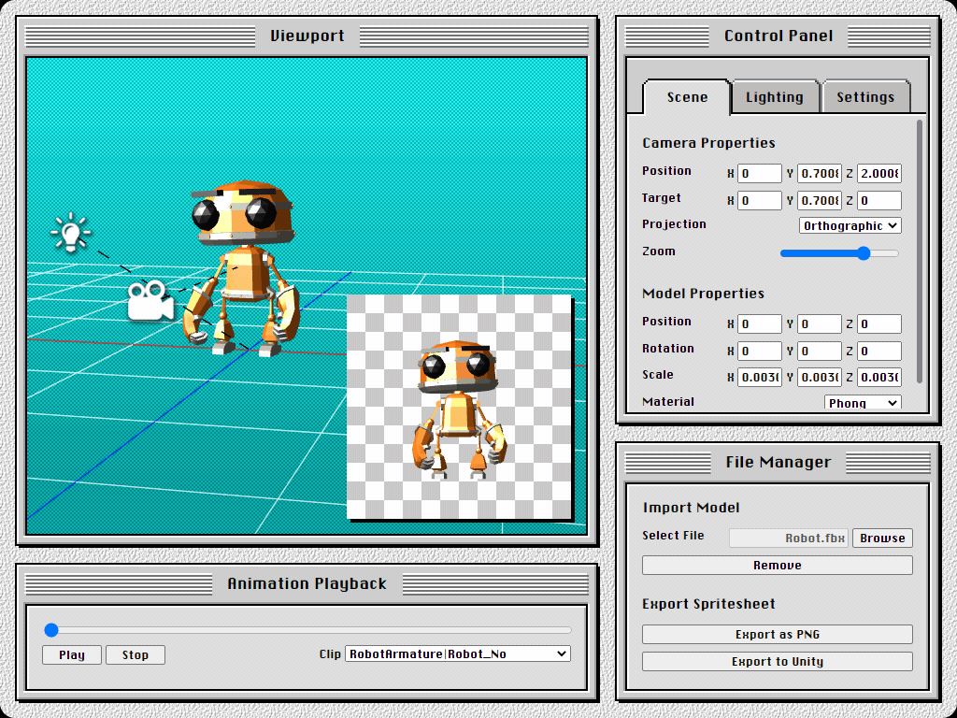The height and width of the screenshot is (718, 957).
Task: Edit Model Rotation X field
Action: (x=759, y=352)
